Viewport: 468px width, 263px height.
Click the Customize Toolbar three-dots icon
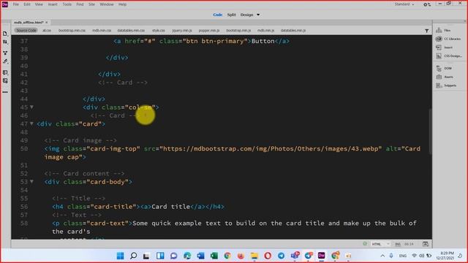pyautogui.click(x=5, y=92)
